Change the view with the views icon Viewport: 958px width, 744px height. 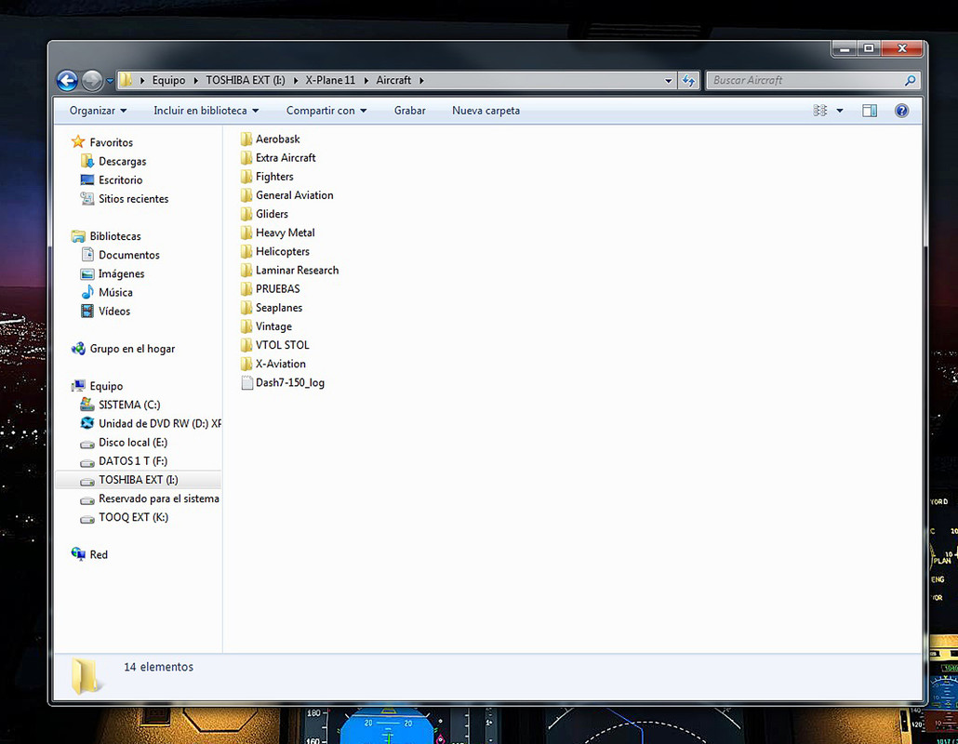coord(820,111)
